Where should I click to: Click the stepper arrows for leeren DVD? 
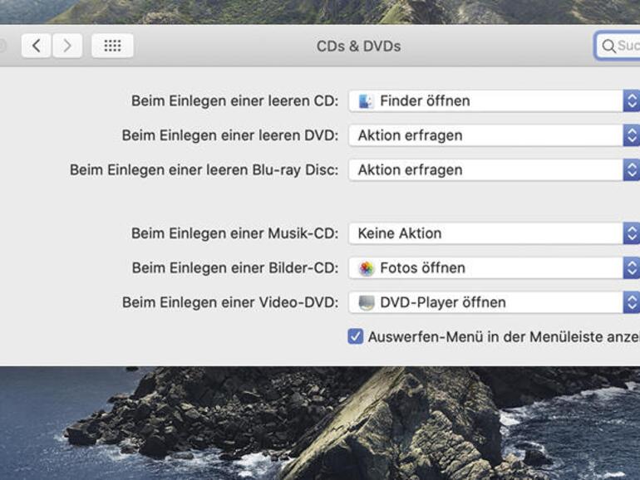coord(632,135)
